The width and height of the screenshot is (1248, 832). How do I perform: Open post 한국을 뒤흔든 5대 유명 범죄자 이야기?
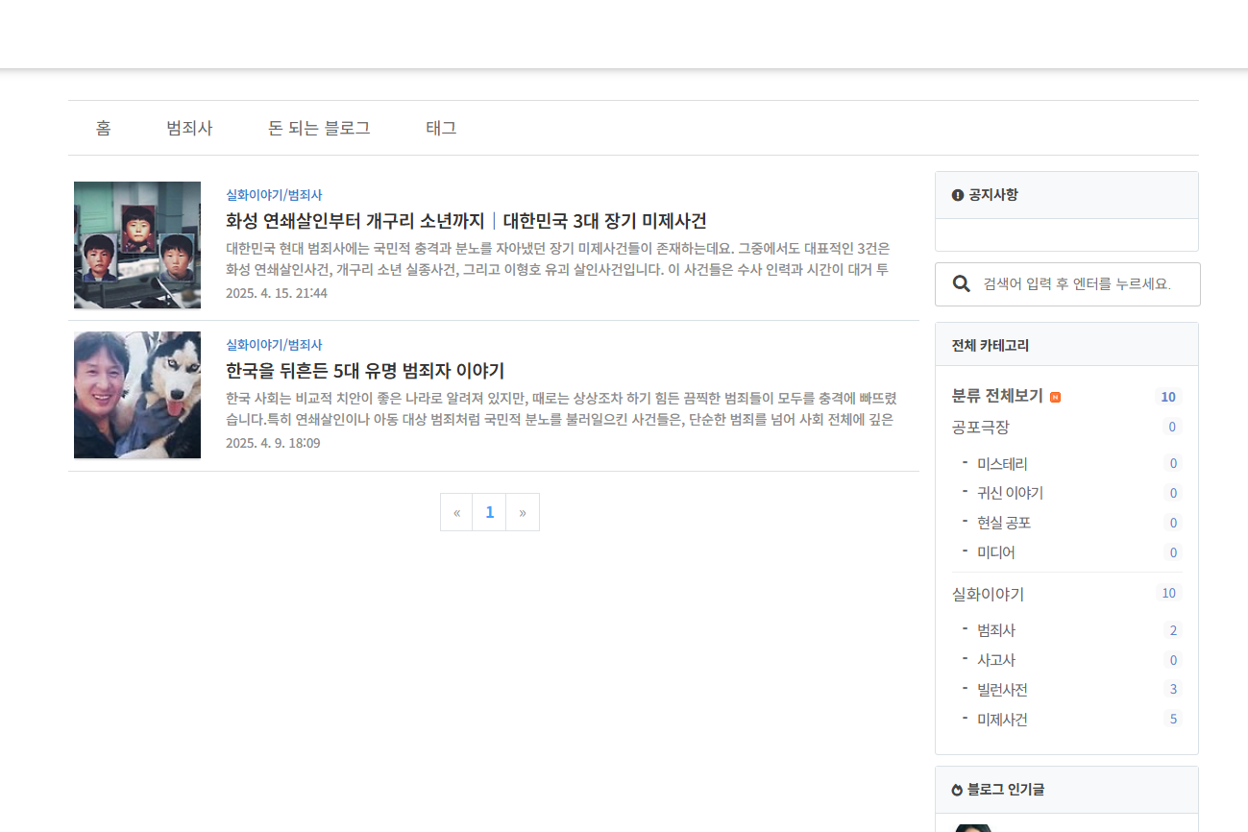tap(365, 371)
